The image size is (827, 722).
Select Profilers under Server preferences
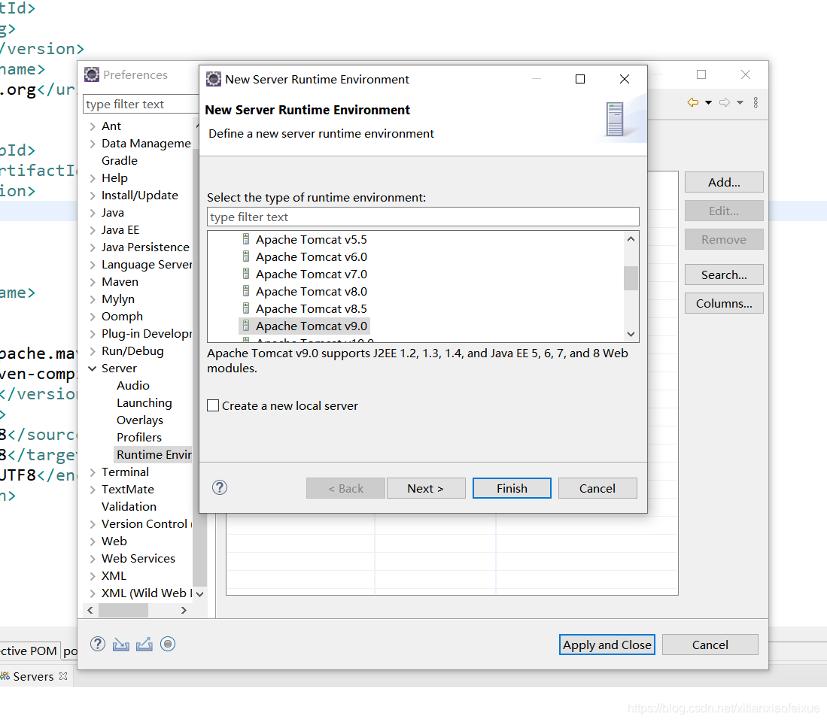click(139, 438)
